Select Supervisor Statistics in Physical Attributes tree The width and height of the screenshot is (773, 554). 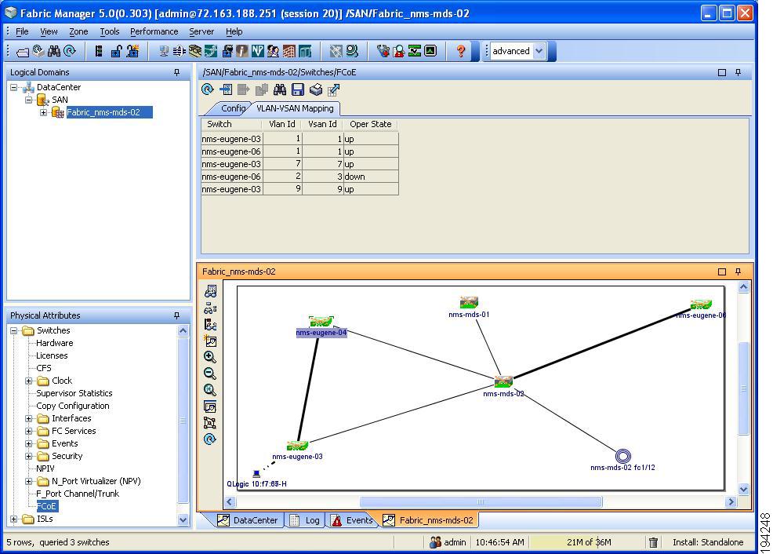[74, 393]
